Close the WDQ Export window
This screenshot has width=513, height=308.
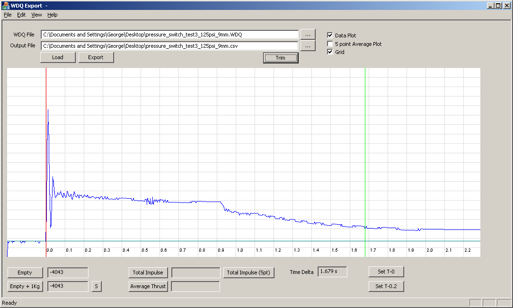click(507, 6)
